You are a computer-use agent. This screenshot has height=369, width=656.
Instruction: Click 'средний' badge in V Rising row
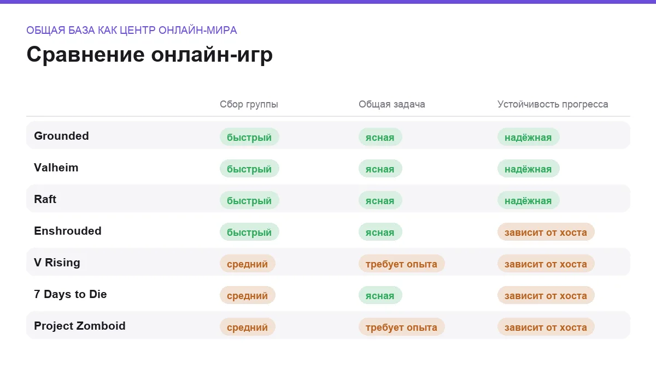[247, 264]
